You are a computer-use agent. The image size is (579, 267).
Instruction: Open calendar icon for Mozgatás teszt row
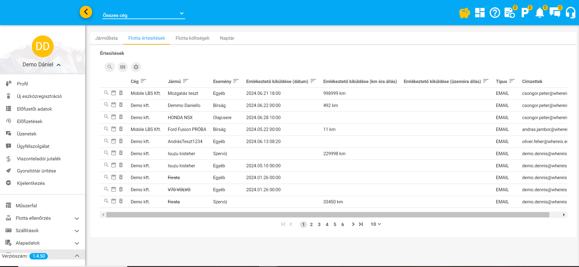pos(114,93)
